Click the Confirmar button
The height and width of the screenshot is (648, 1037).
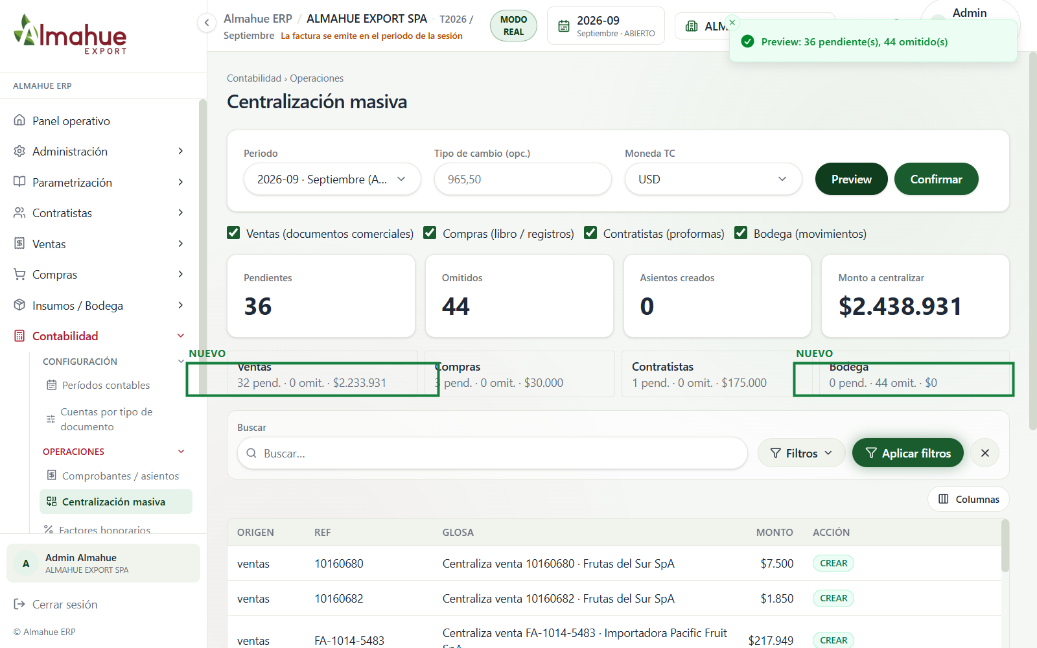pos(936,179)
